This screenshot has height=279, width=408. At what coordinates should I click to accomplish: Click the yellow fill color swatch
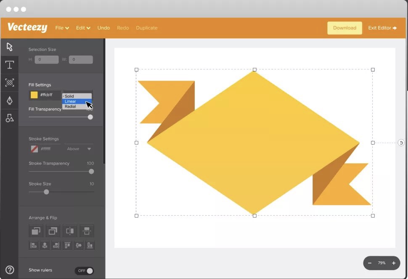point(34,95)
